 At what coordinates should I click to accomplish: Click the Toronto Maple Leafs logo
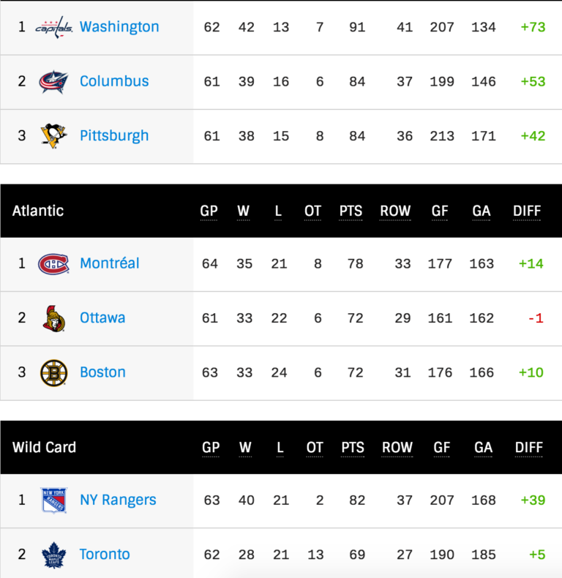coord(53,555)
